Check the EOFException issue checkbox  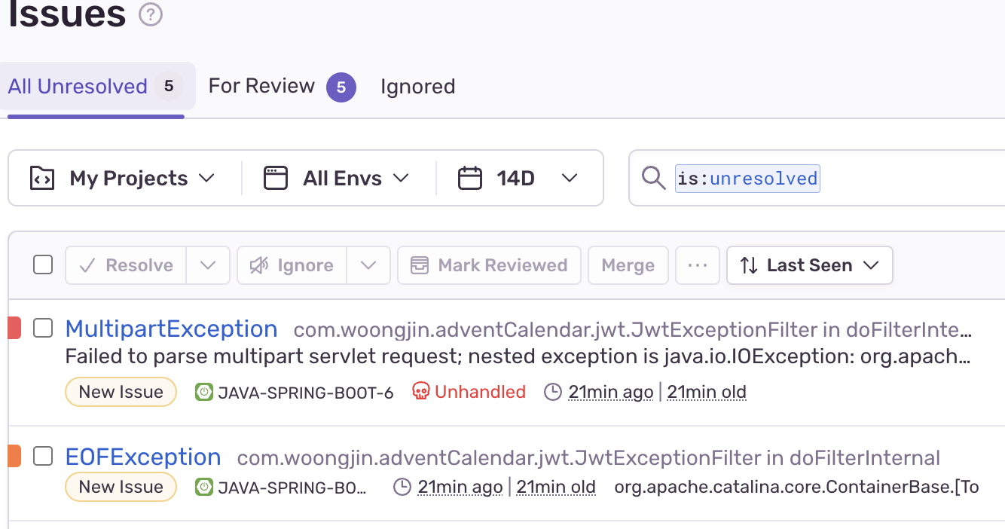pyautogui.click(x=43, y=456)
